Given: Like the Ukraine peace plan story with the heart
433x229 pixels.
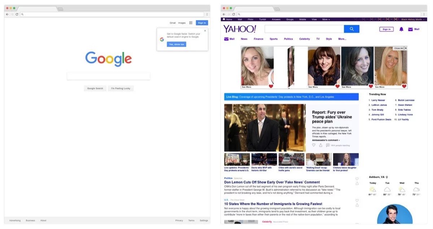Looking at the screenshot, I should click(x=314, y=145).
